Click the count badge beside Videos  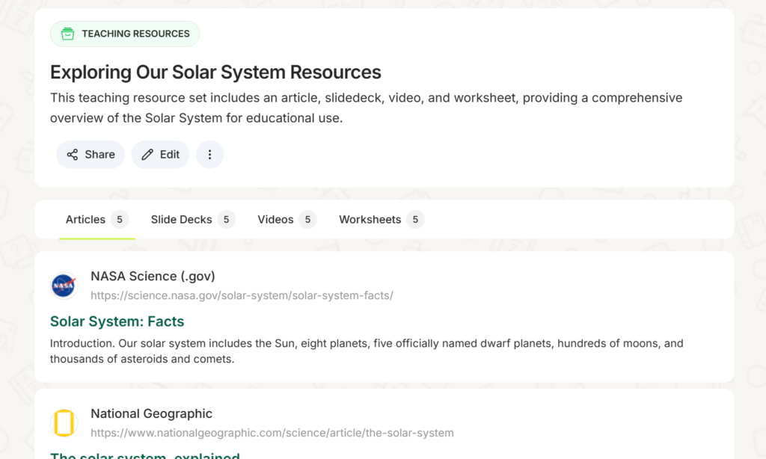tap(307, 220)
